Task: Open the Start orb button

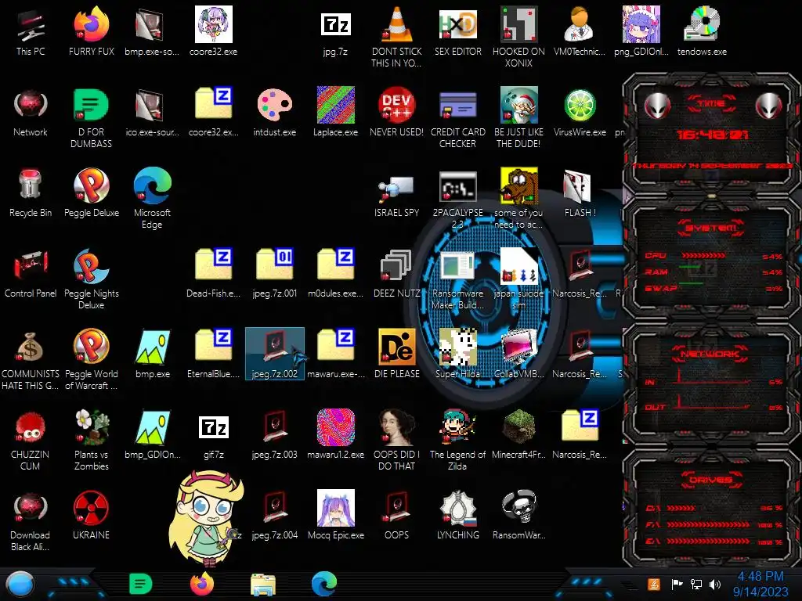Action: (x=20, y=585)
